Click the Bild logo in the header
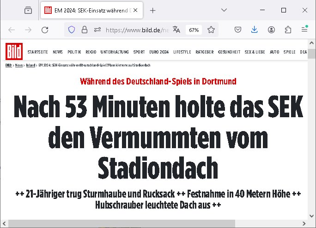Screen dimensions: 316x228 (13, 51)
